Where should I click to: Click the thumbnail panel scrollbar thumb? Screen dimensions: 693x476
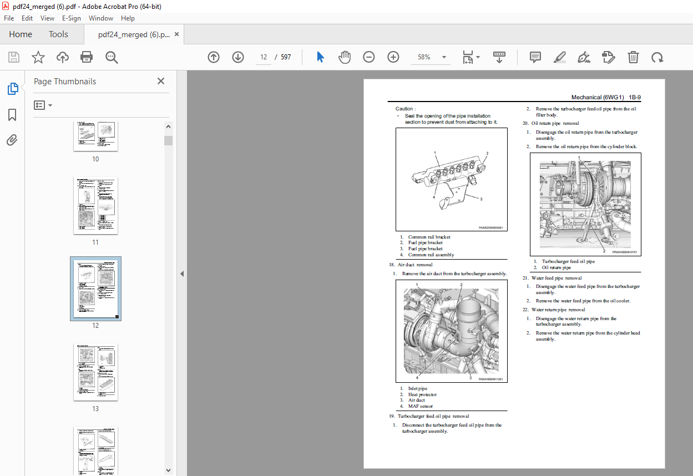coord(168,140)
